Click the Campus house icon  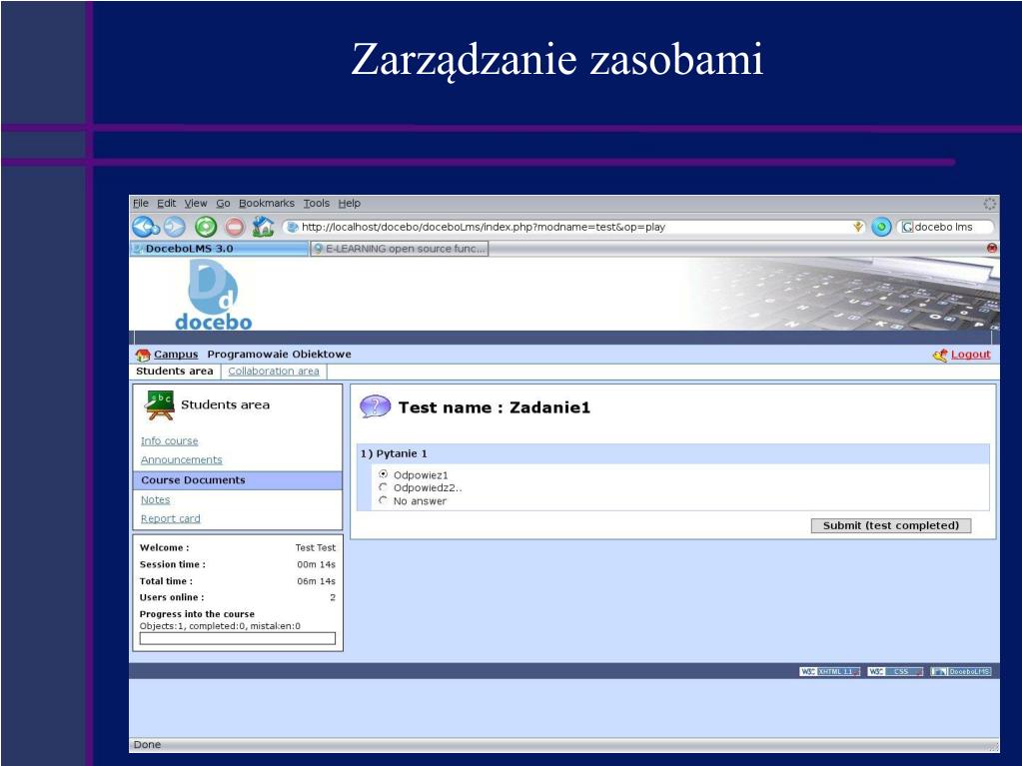click(x=143, y=355)
